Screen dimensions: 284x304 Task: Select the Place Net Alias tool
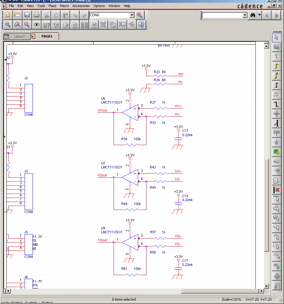(x=277, y=94)
